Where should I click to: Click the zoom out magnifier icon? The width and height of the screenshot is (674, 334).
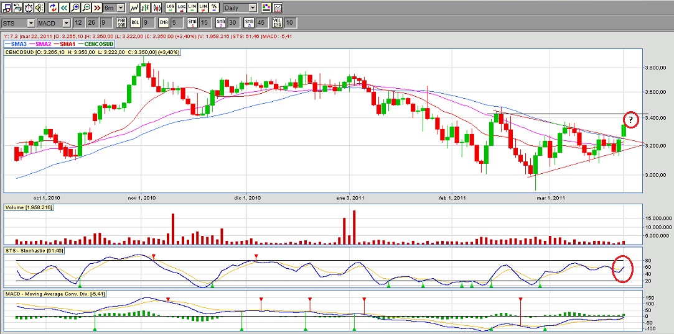coord(87,8)
